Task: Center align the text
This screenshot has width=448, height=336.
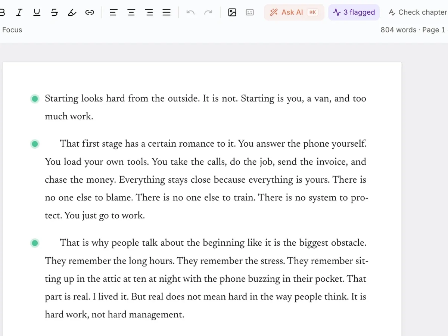Action: point(131,12)
